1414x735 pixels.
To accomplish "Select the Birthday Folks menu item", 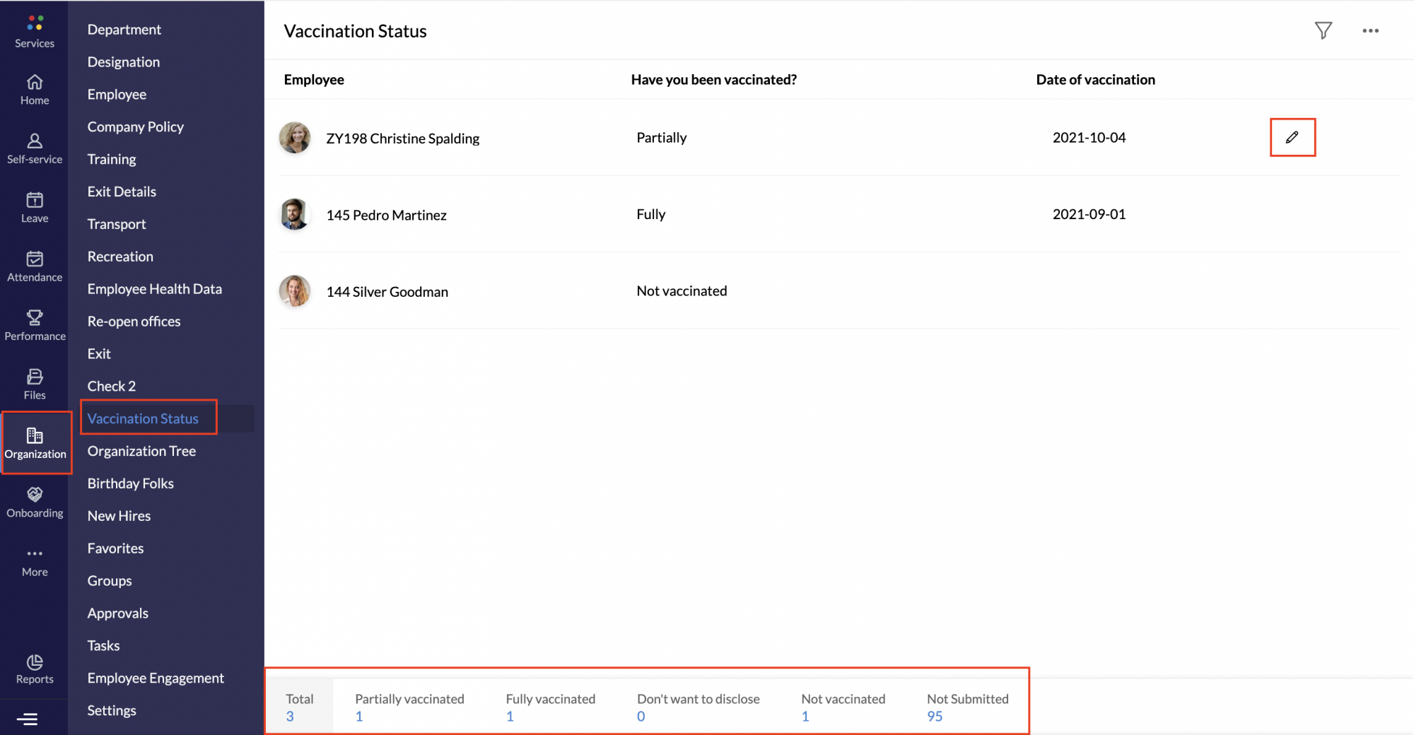I will coord(130,483).
